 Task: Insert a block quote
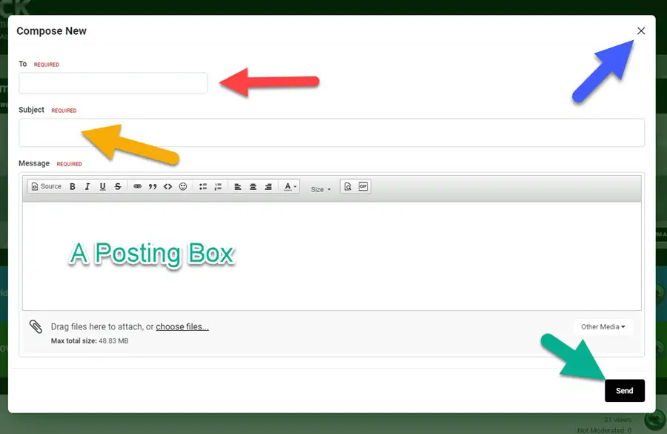pos(153,187)
